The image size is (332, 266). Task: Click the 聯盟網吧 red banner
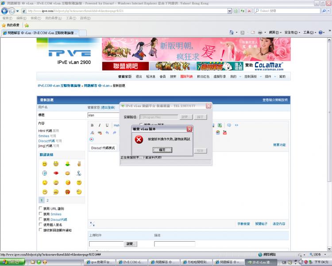(125, 66)
